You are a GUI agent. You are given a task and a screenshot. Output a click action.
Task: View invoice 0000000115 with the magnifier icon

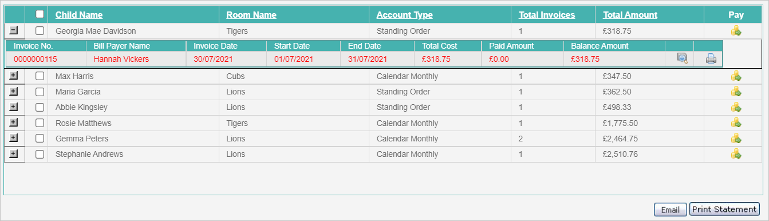682,58
